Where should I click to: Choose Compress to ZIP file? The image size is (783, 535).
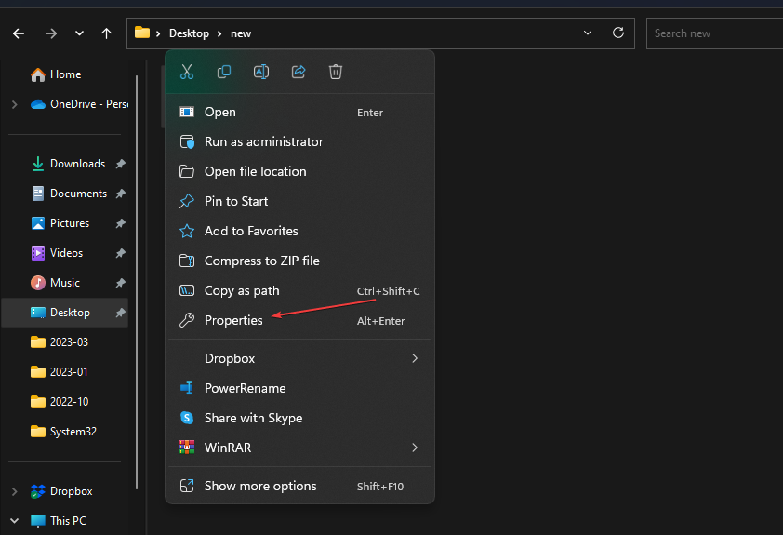[x=299, y=261]
